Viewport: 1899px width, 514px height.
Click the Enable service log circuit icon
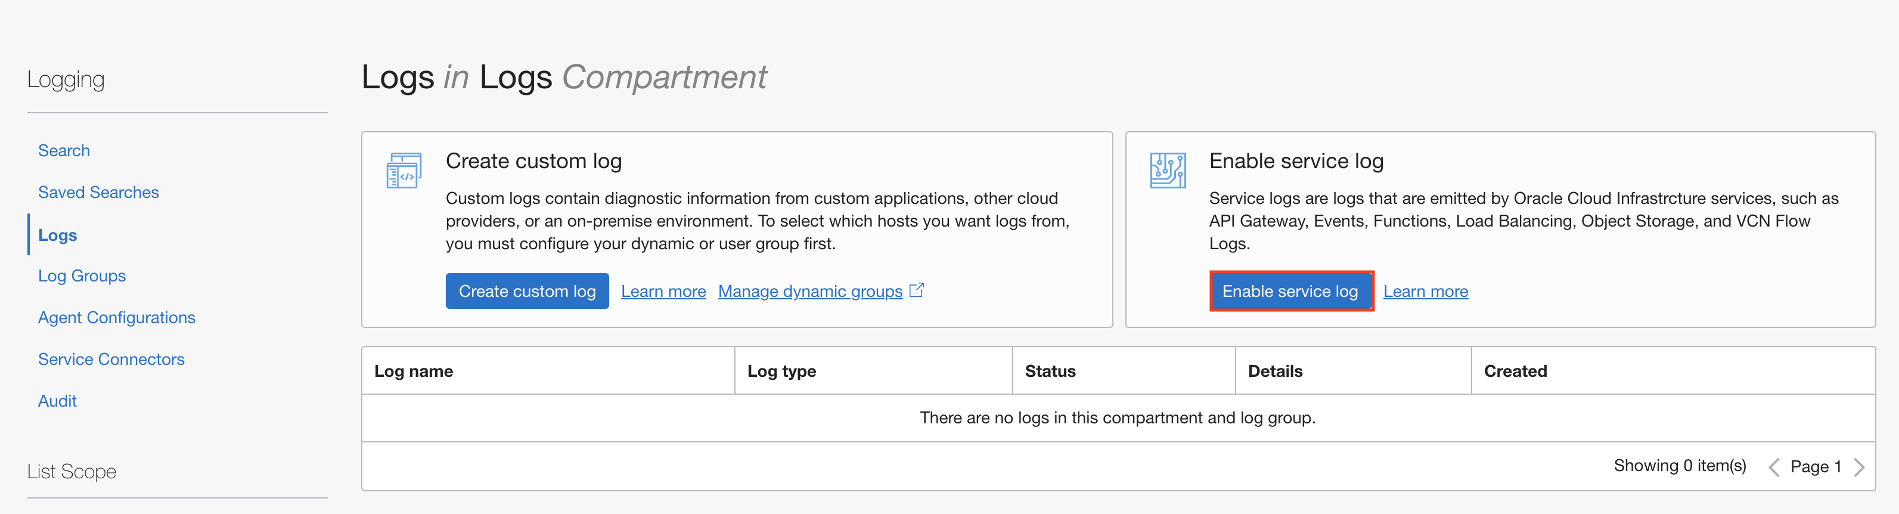click(x=1167, y=171)
